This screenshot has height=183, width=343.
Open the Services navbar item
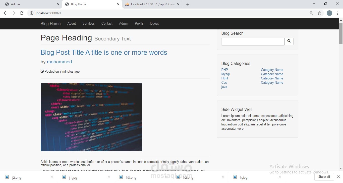[x=89, y=23]
